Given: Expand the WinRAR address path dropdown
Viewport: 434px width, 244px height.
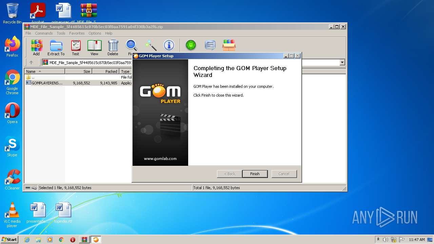Looking at the screenshot, I should coord(342,62).
